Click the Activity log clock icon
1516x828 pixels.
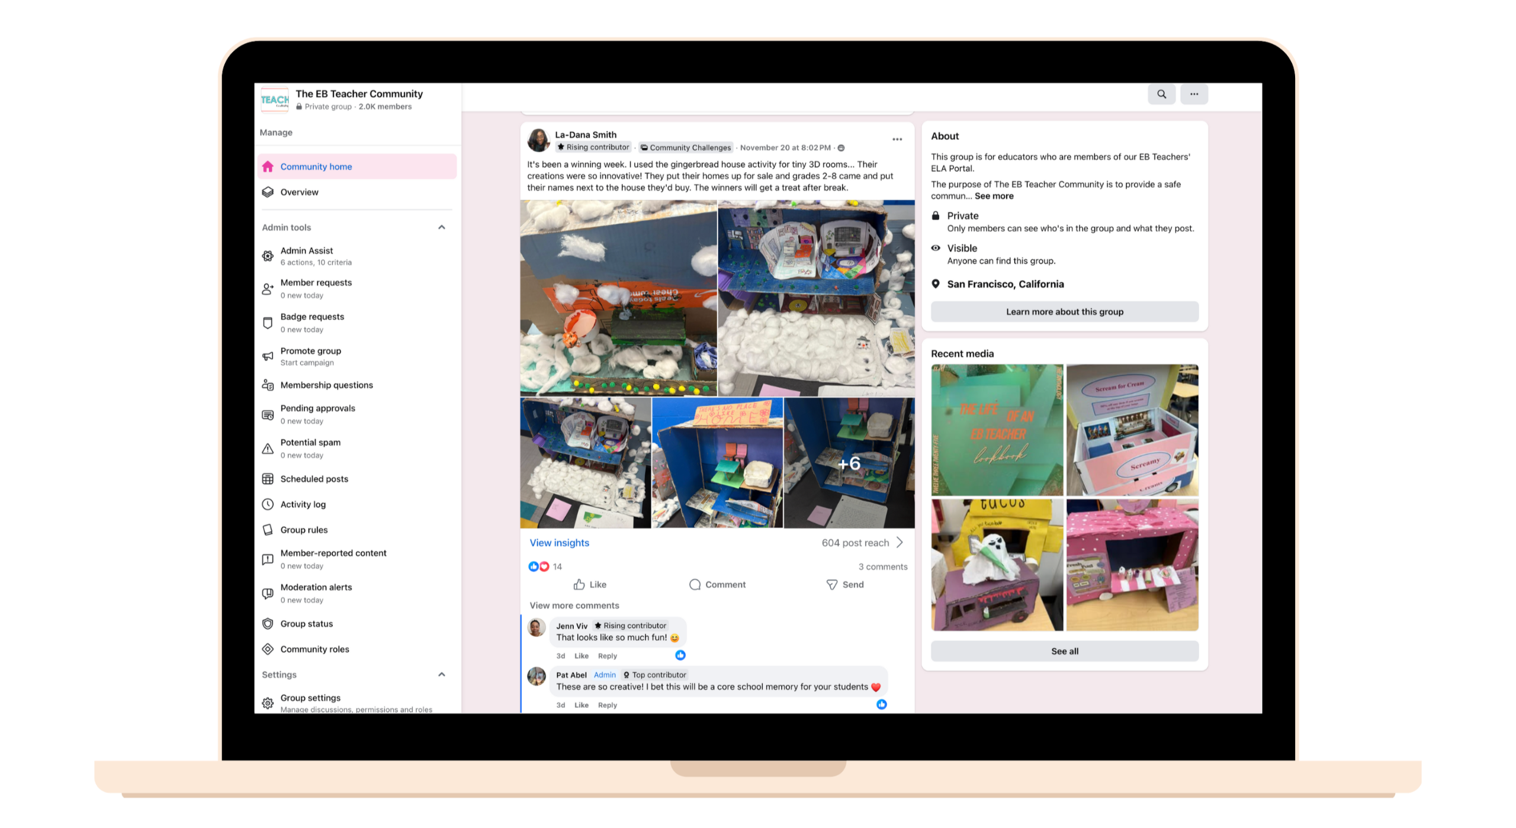(x=268, y=504)
